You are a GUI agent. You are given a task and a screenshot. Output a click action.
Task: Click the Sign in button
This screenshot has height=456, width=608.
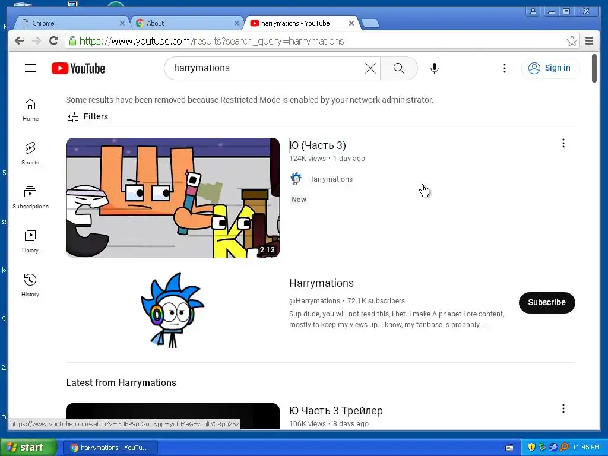tap(550, 68)
